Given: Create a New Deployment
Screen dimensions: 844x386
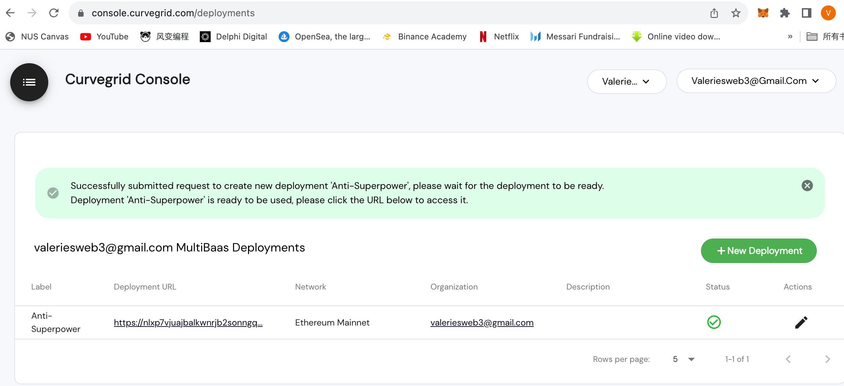Looking at the screenshot, I should click(x=758, y=251).
